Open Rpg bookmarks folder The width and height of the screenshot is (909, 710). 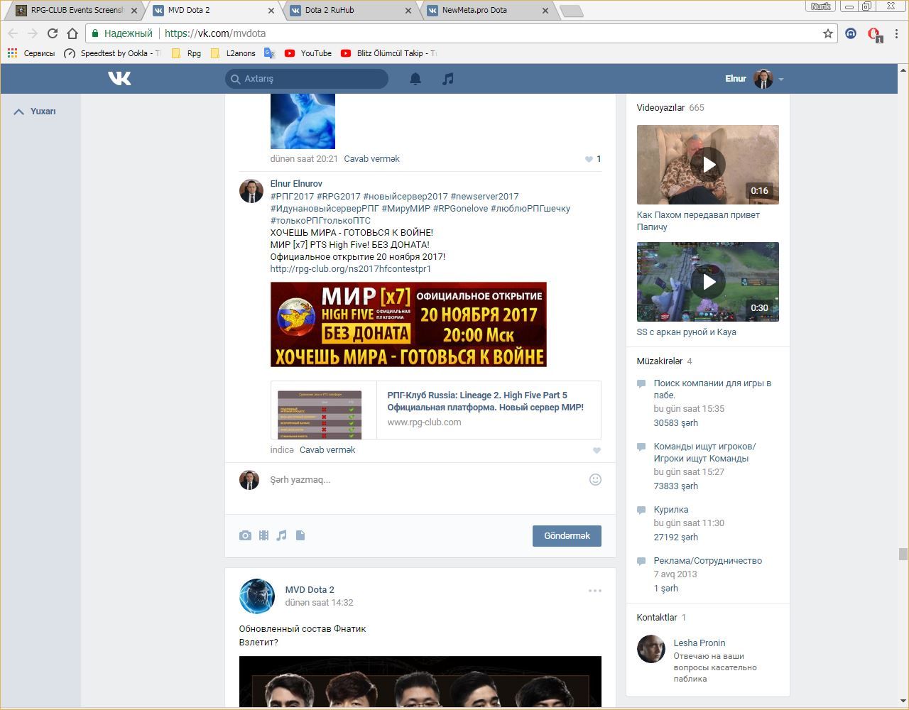186,53
